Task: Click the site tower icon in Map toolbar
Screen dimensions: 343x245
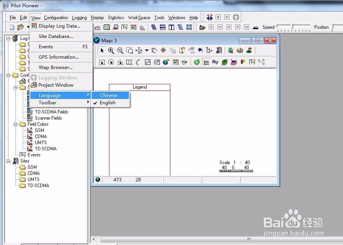Action: click(219, 51)
